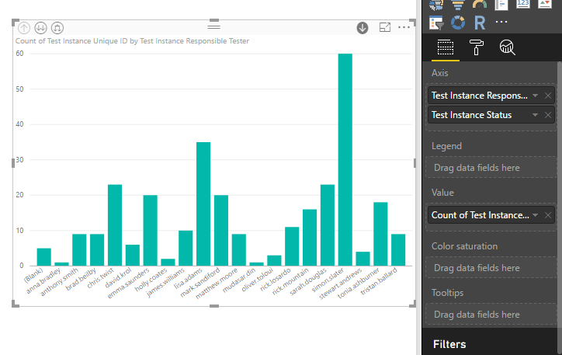Screen dimensions: 562x355
Task: Click the rick.losardo axis label
Action: click(x=276, y=280)
